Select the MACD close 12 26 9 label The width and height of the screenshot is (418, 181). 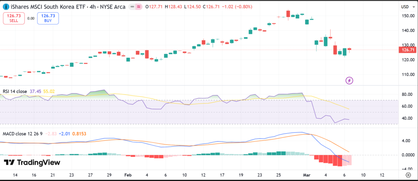click(x=23, y=133)
